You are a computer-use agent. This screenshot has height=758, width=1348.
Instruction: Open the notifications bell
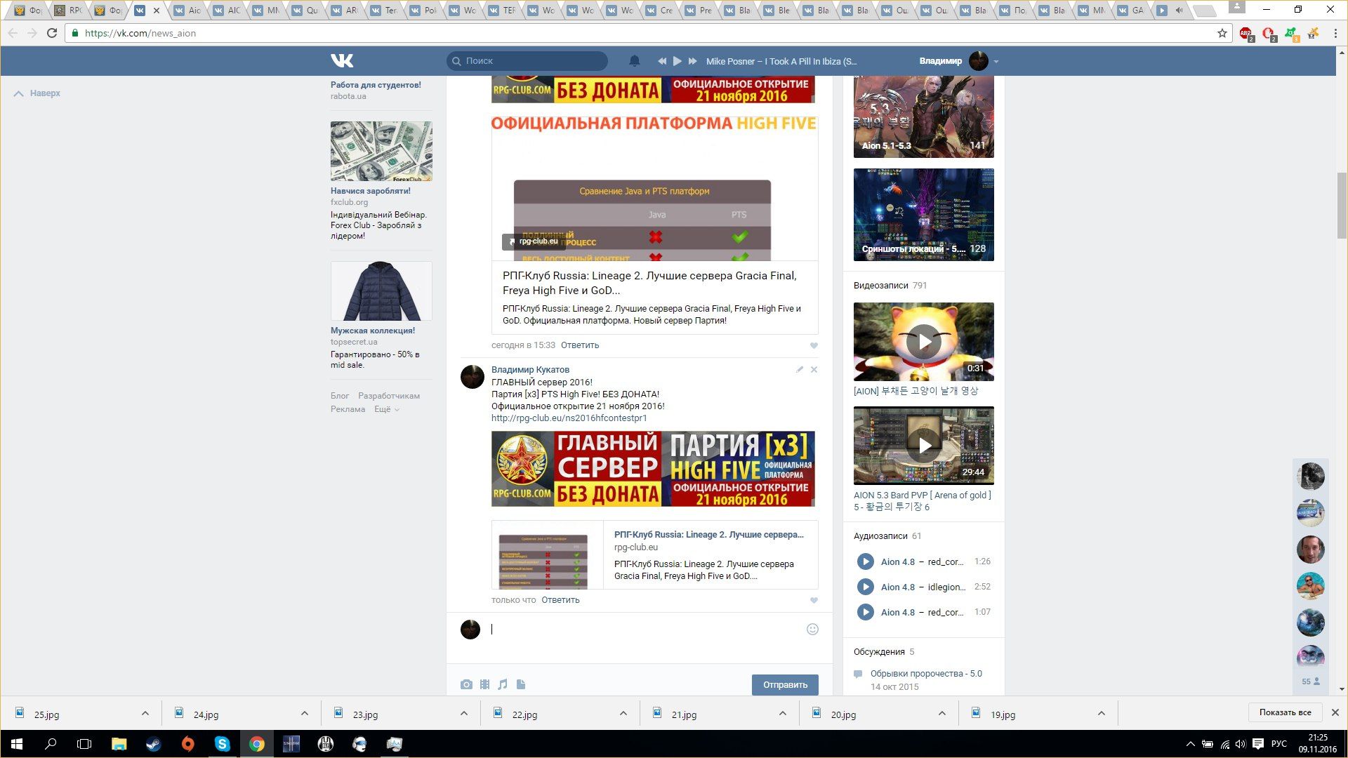pyautogui.click(x=635, y=61)
